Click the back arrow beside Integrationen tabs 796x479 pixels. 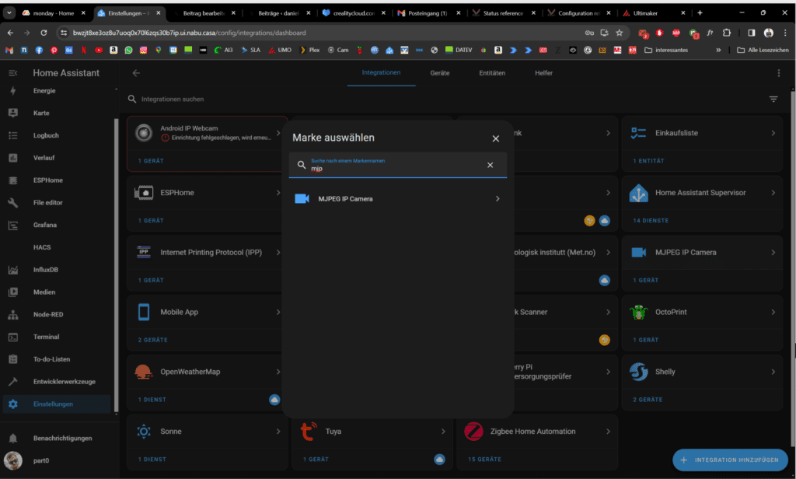click(x=136, y=73)
